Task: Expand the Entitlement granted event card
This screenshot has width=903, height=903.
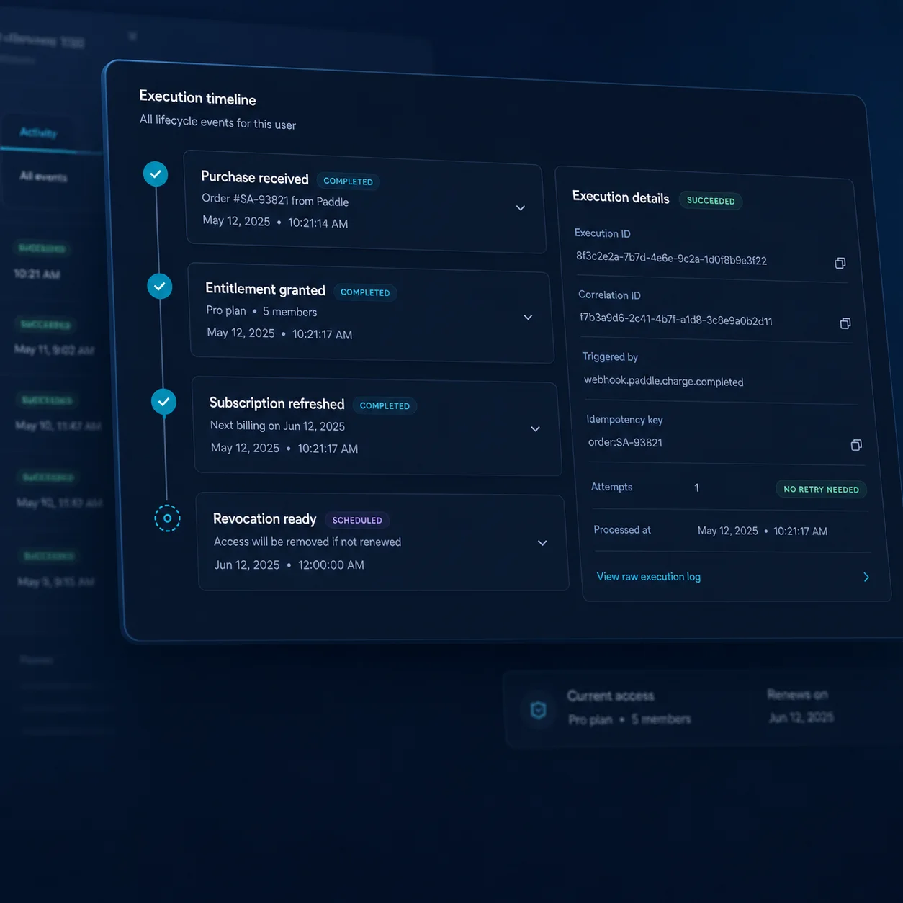Action: coord(528,318)
